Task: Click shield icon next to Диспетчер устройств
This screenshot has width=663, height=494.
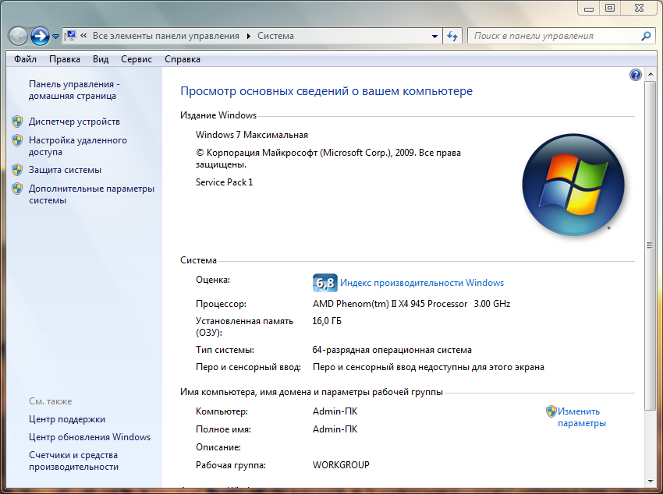Action: [17, 122]
